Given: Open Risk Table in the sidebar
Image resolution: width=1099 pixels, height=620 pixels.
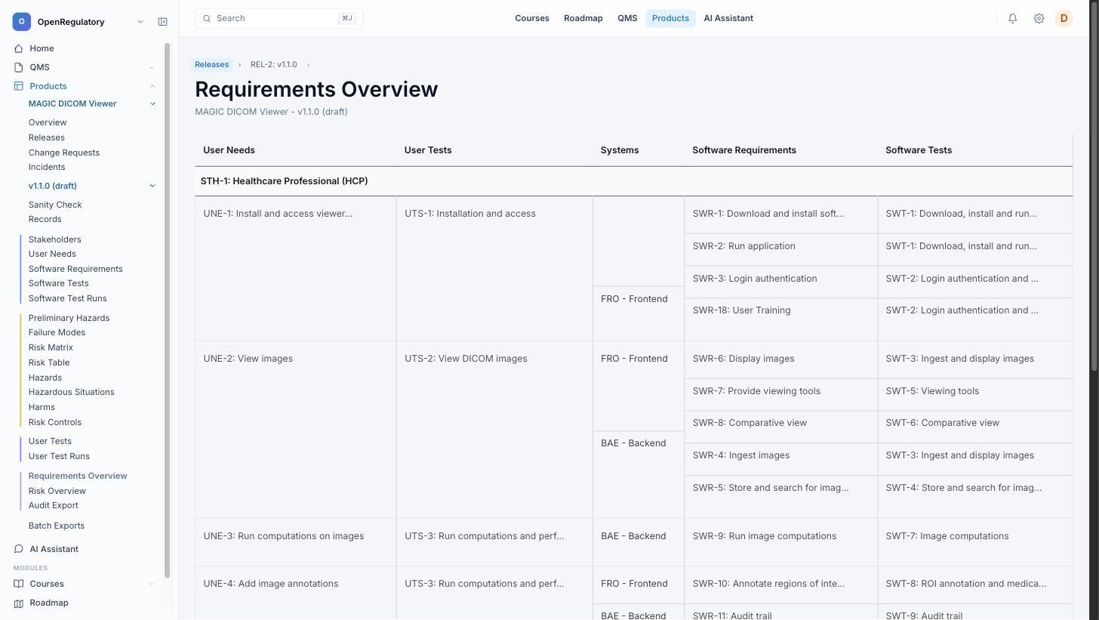Looking at the screenshot, I should pos(49,362).
